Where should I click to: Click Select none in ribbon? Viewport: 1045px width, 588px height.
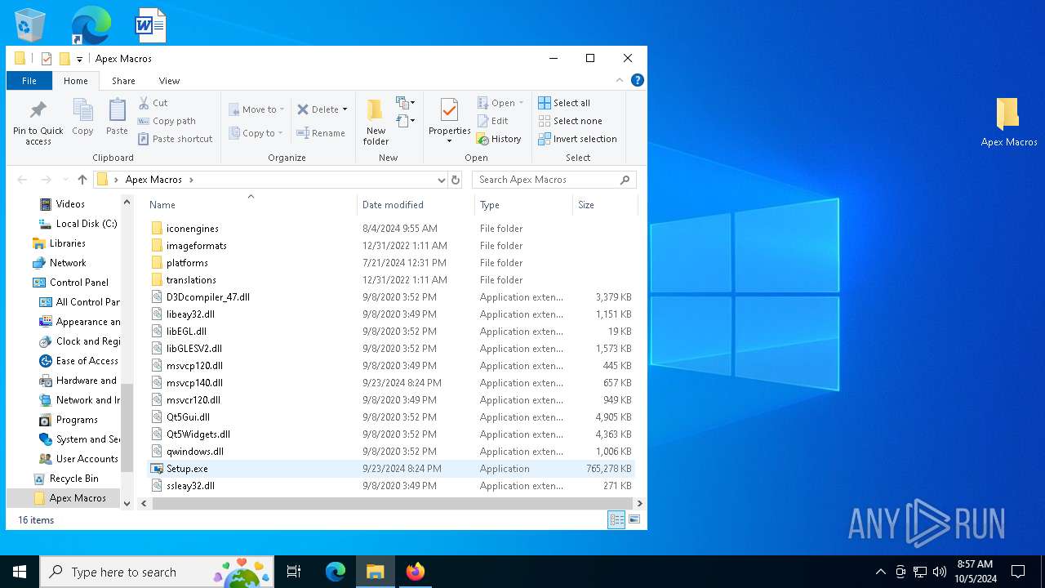(571, 121)
